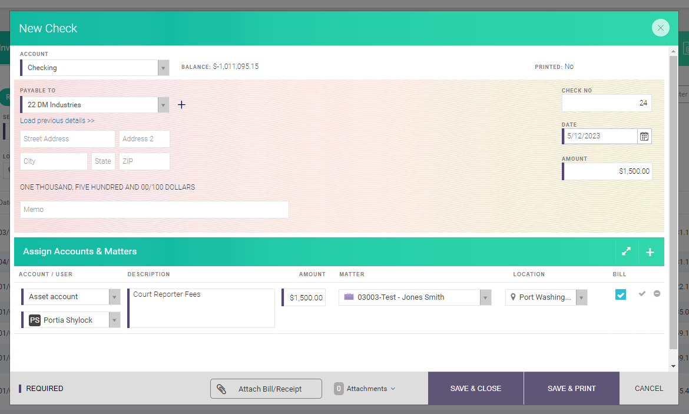Click the MATTER column header

coord(352,274)
